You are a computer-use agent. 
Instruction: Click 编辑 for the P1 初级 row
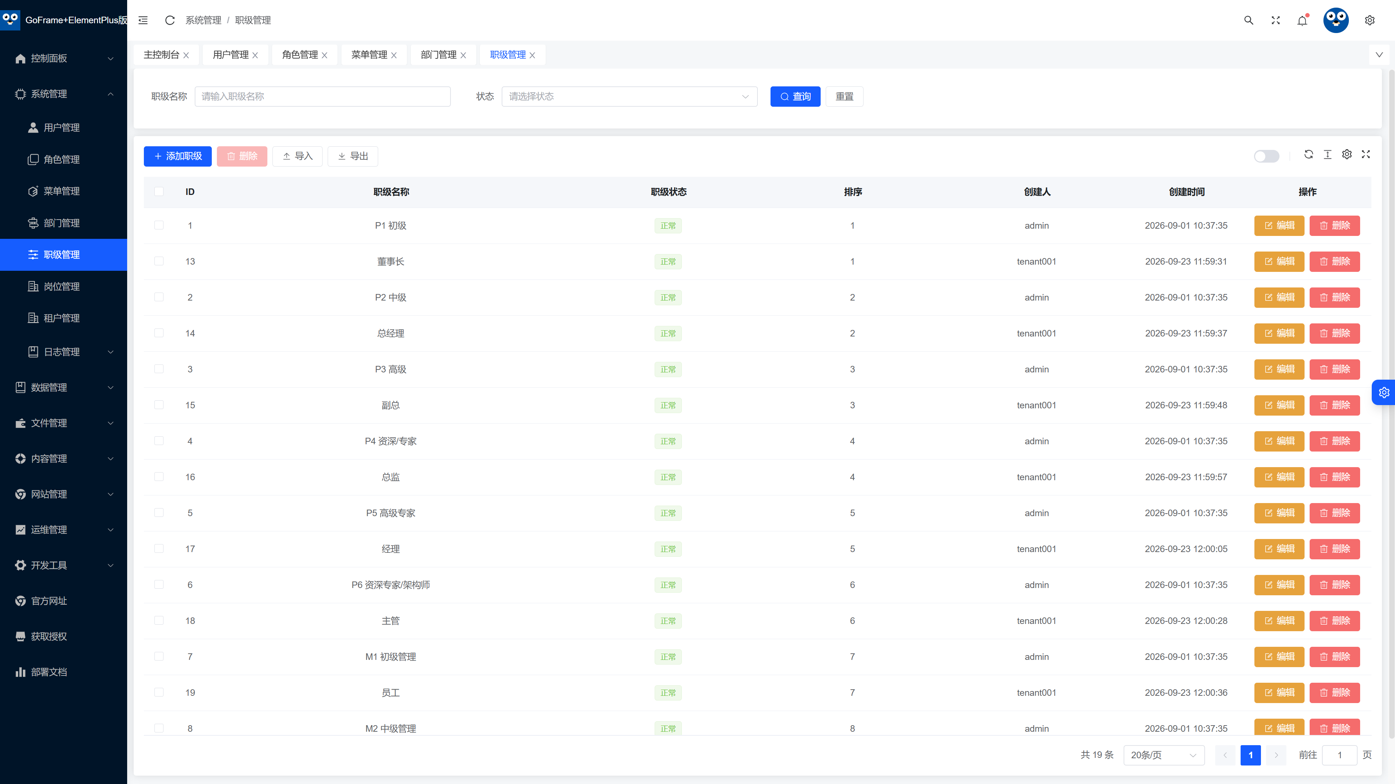point(1279,226)
